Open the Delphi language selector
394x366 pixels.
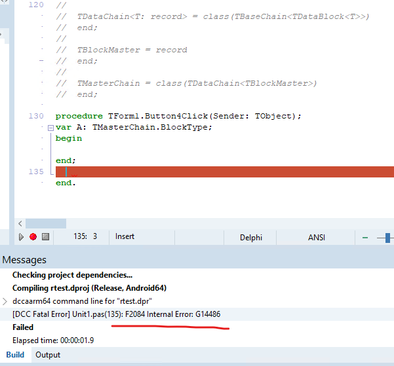tap(251, 238)
